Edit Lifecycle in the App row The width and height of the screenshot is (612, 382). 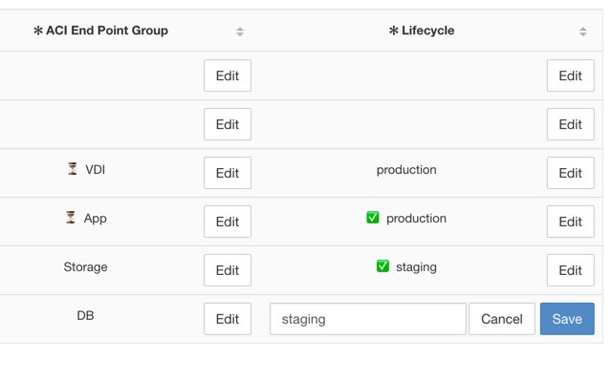571,222
